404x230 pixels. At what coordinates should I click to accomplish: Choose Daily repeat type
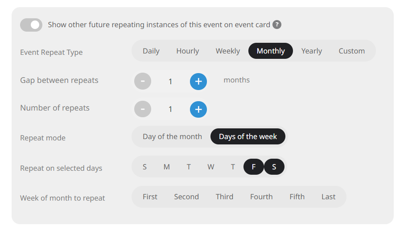point(151,51)
